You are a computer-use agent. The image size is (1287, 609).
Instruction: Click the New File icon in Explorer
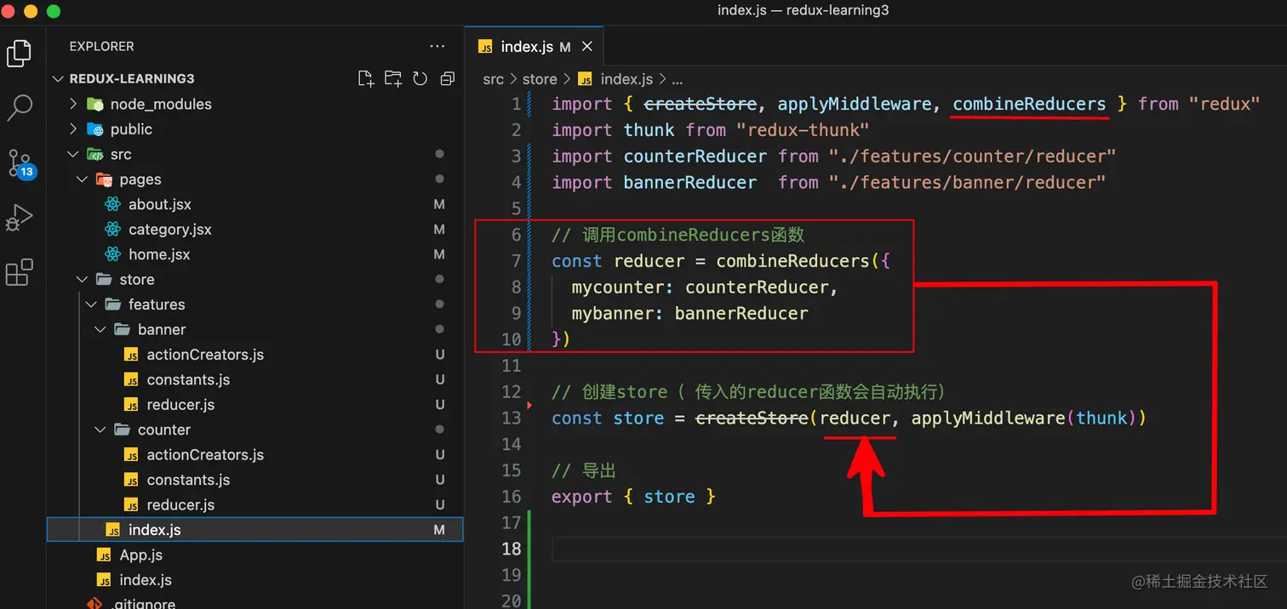366,79
